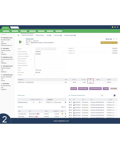Click the REF-0001 - PC Portable HP product line
This screenshot has width=120, height=149.
26,82
